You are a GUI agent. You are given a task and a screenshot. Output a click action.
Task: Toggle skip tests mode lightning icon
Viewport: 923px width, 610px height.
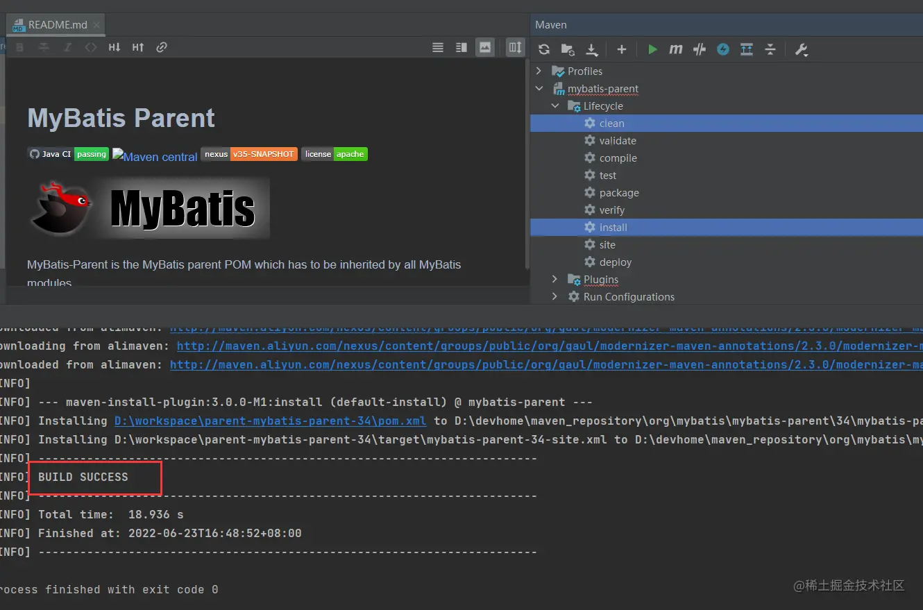(723, 49)
